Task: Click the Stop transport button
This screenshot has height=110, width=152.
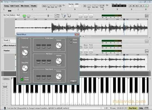Action: pyautogui.click(x=141, y=6)
